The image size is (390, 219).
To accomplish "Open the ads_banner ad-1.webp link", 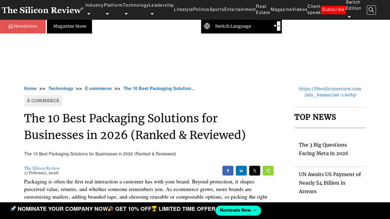I will pyautogui.click(x=330, y=91).
